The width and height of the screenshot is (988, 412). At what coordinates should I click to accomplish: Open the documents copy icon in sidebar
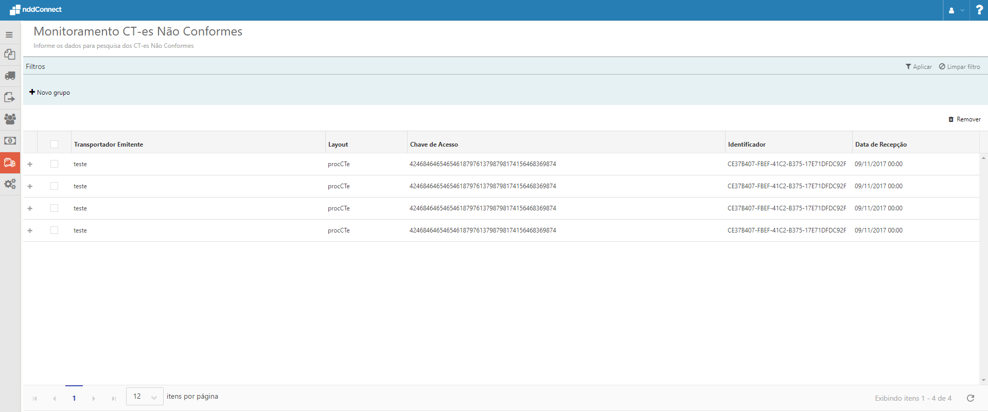tap(10, 55)
